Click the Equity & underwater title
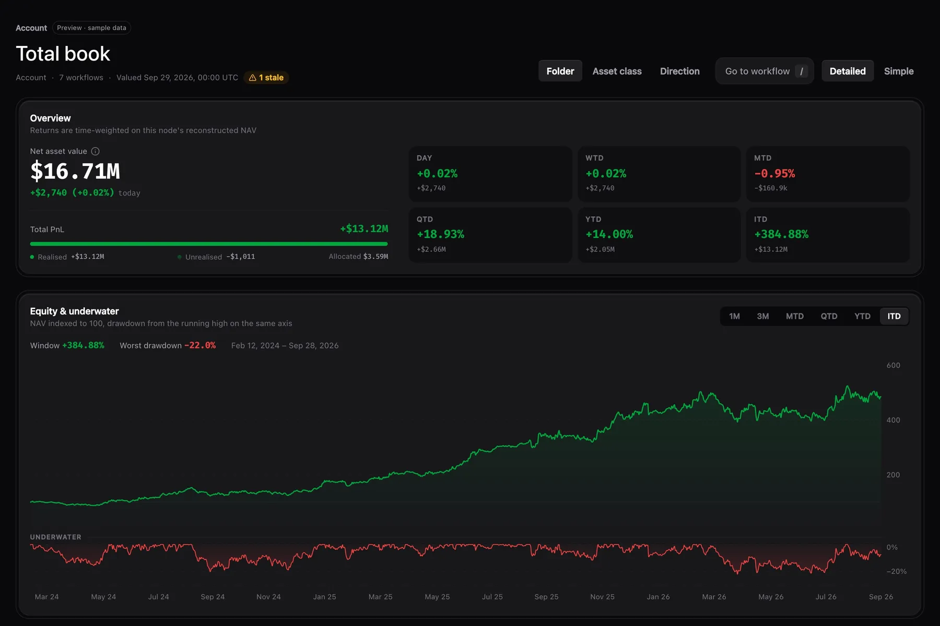The image size is (940, 626). tap(74, 311)
